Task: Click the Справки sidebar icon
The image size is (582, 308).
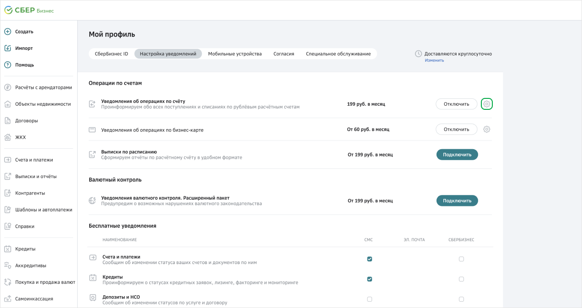Action: click(7, 226)
